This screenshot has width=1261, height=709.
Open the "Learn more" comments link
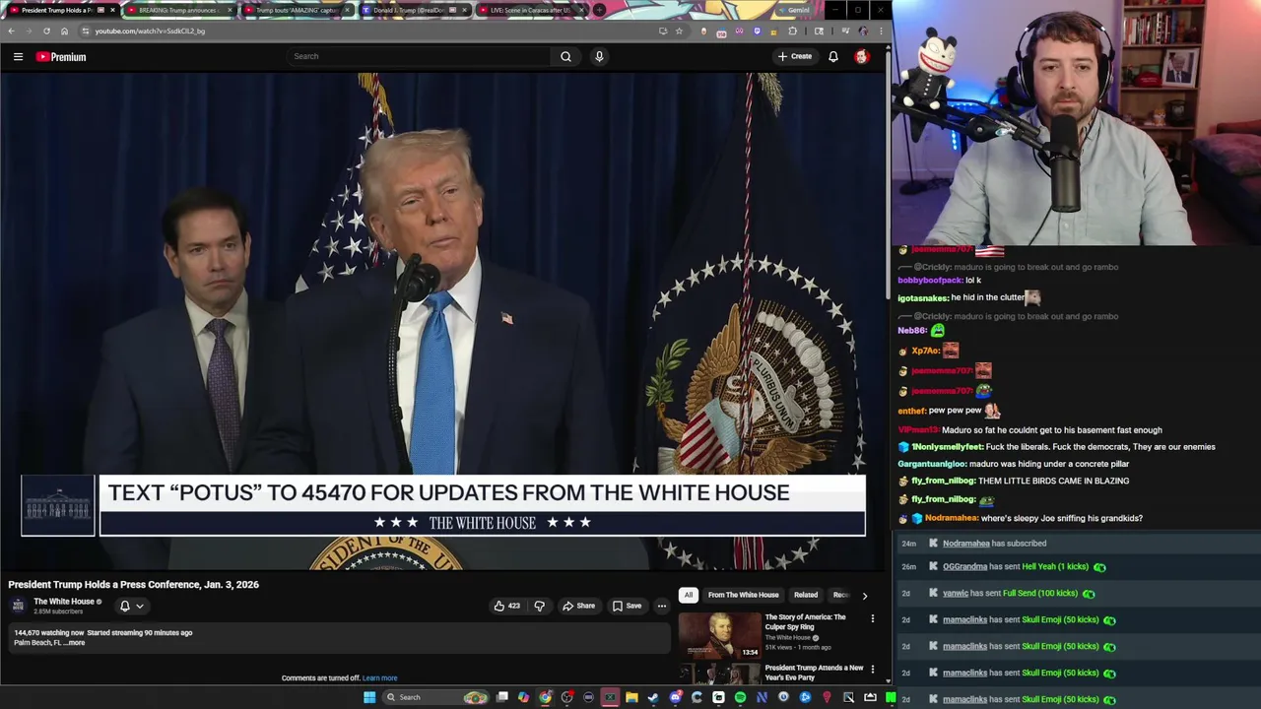click(x=379, y=677)
